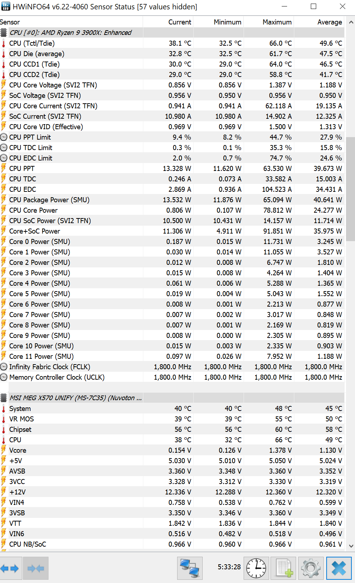The height and width of the screenshot is (583, 355).
Task: Open the network remote monitoring icon
Action: pyautogui.click(x=190, y=568)
